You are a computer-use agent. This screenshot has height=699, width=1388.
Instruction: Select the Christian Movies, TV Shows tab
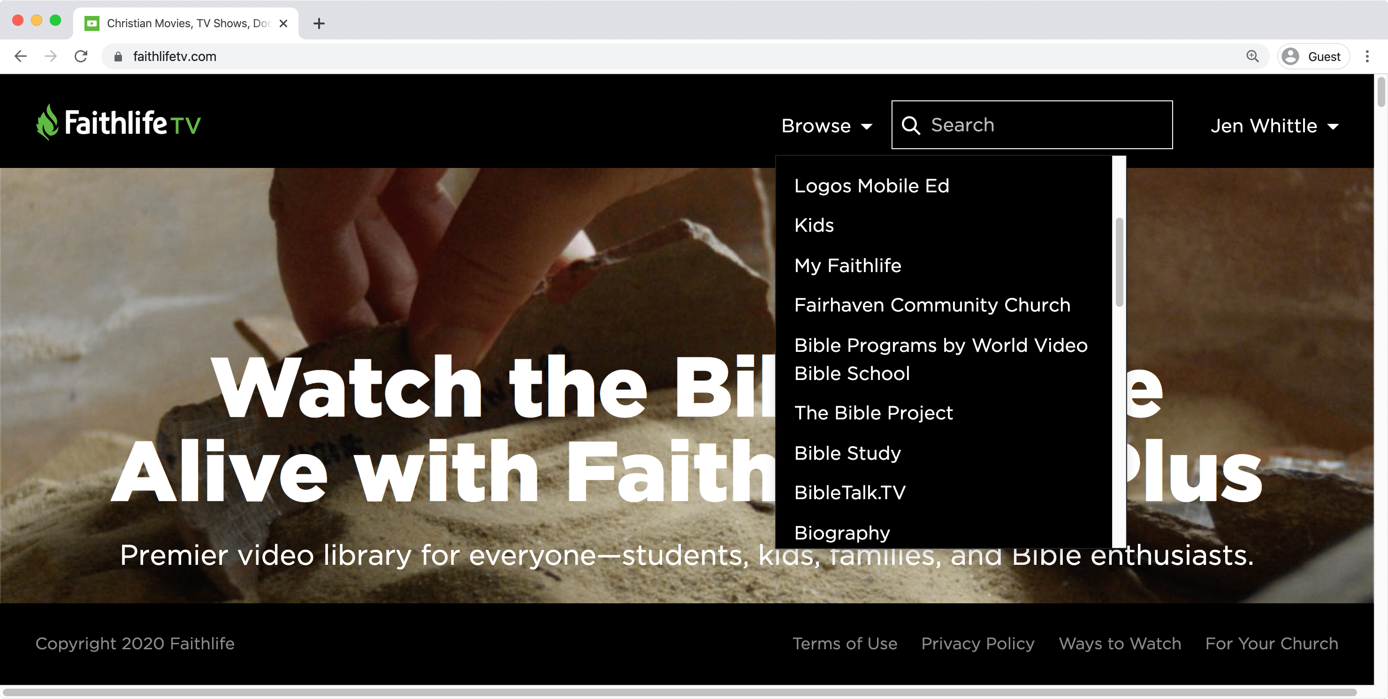coord(186,23)
